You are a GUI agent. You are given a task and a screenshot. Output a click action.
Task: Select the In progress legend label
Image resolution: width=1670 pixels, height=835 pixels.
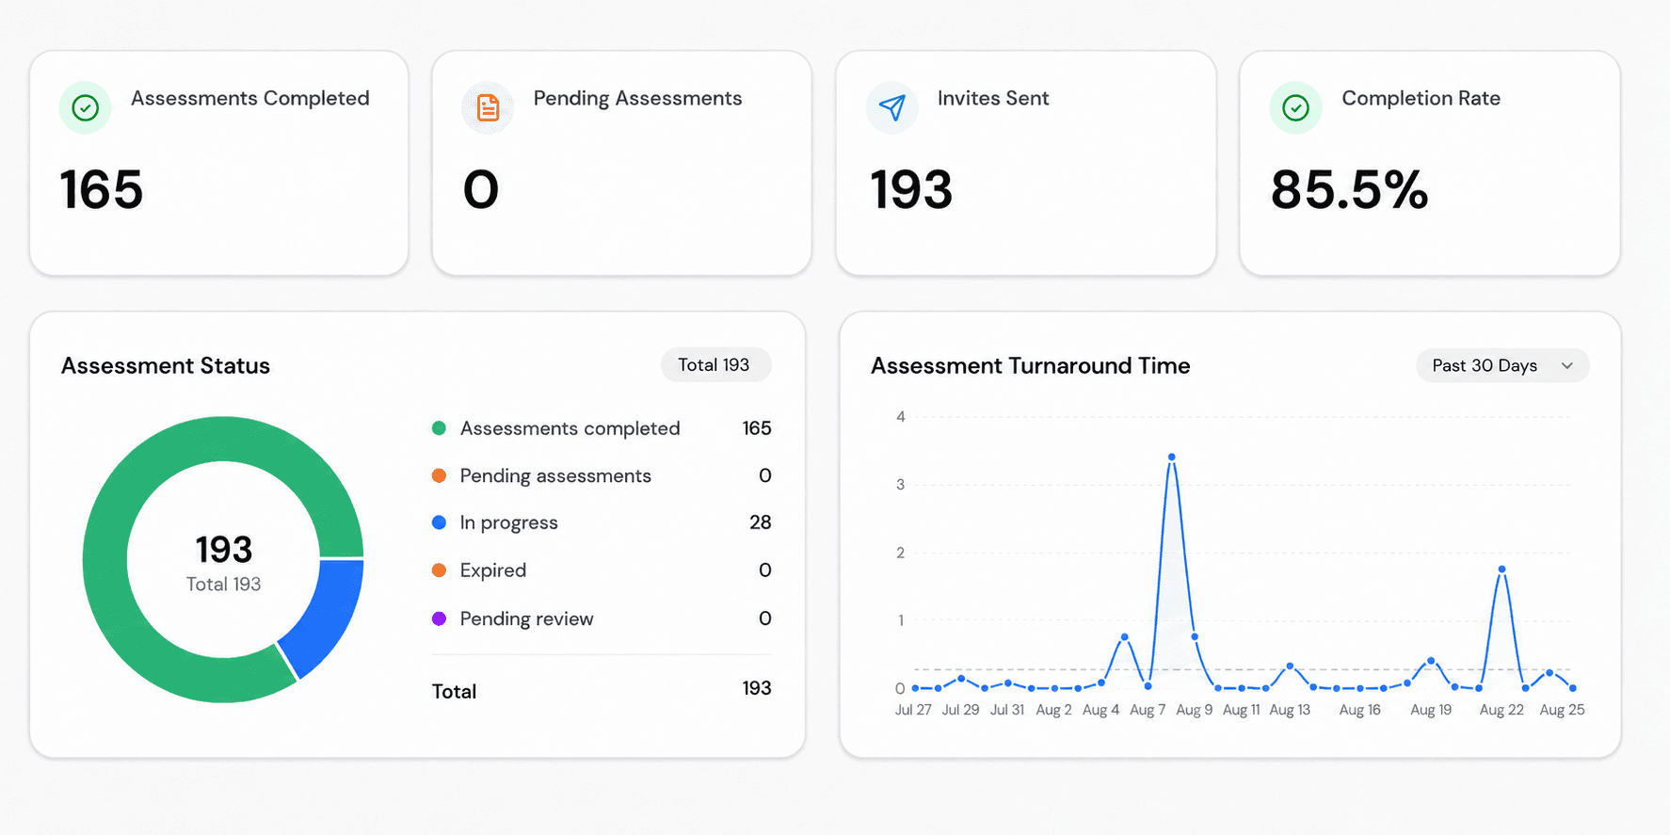coord(508,523)
